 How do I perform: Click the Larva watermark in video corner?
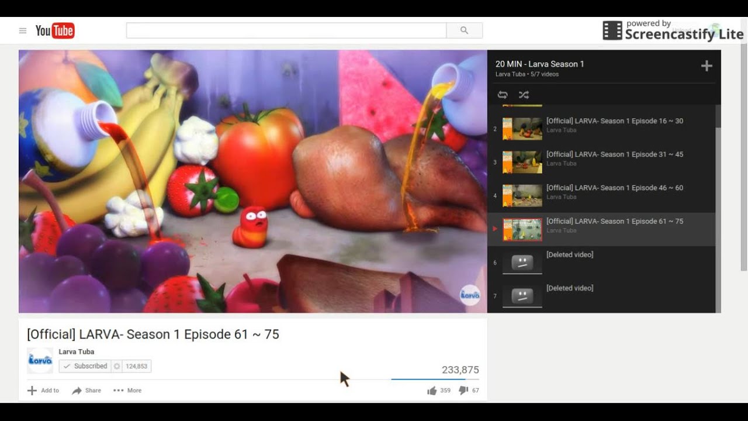pyautogui.click(x=470, y=295)
